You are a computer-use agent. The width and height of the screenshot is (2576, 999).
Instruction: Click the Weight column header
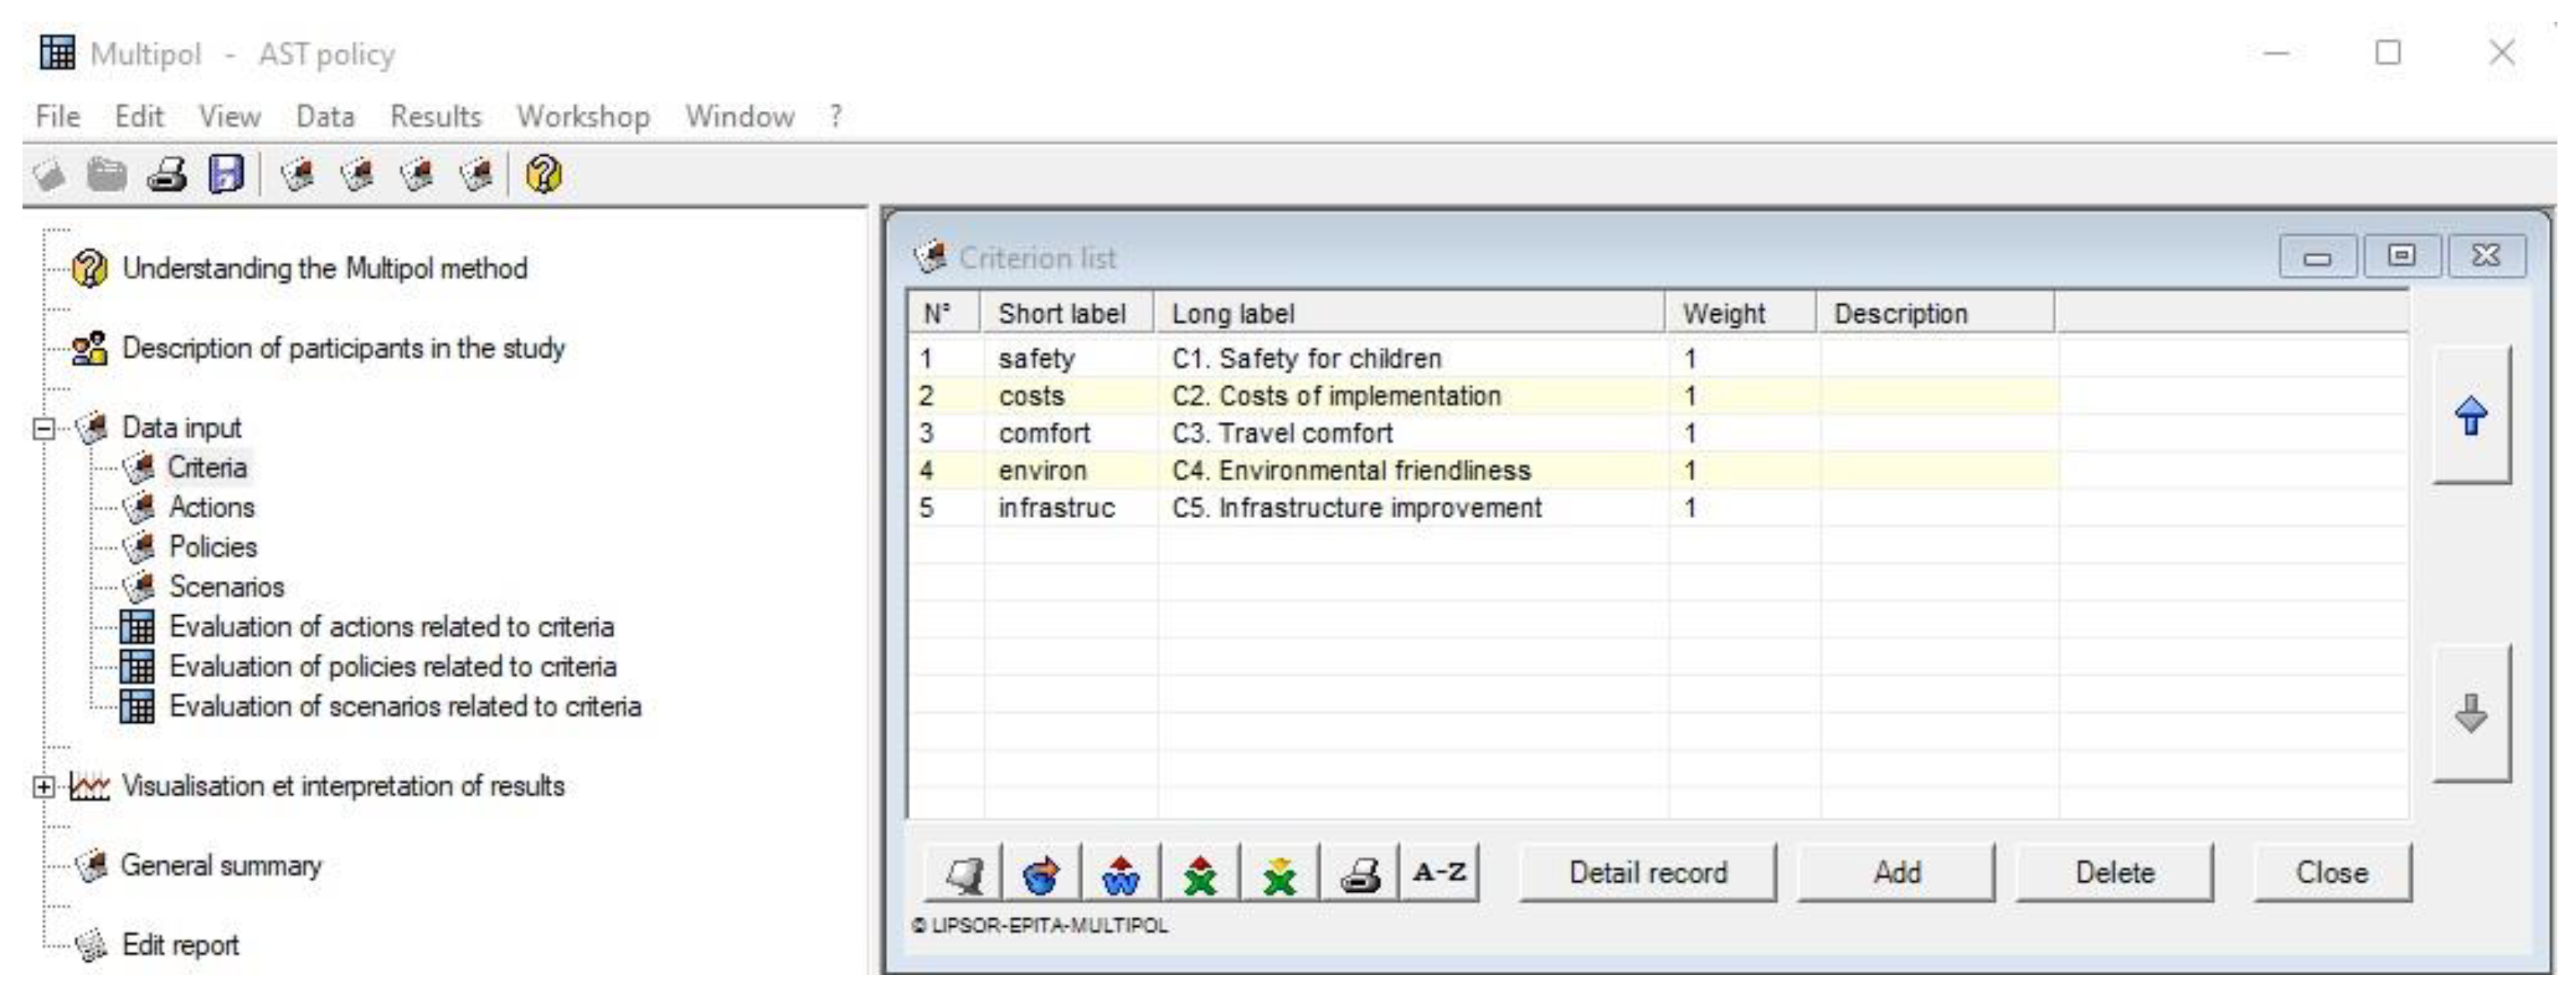click(1724, 314)
